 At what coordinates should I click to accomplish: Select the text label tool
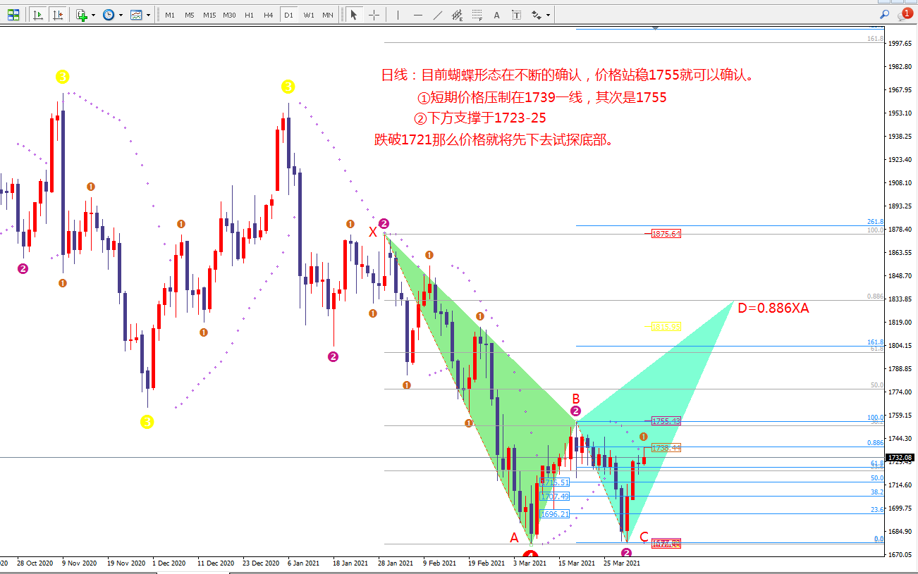pos(517,14)
